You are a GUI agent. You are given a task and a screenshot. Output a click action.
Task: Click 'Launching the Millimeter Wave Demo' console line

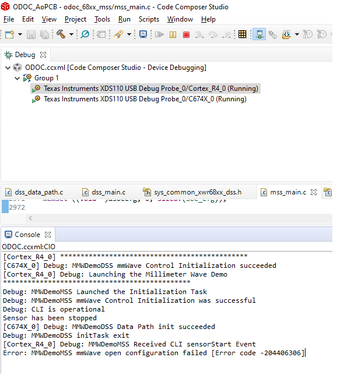pyautogui.click(x=115, y=274)
